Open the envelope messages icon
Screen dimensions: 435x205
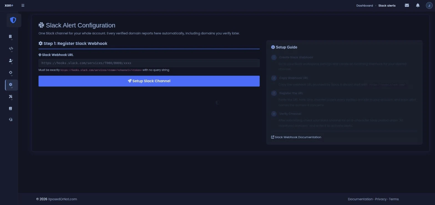(x=407, y=5)
